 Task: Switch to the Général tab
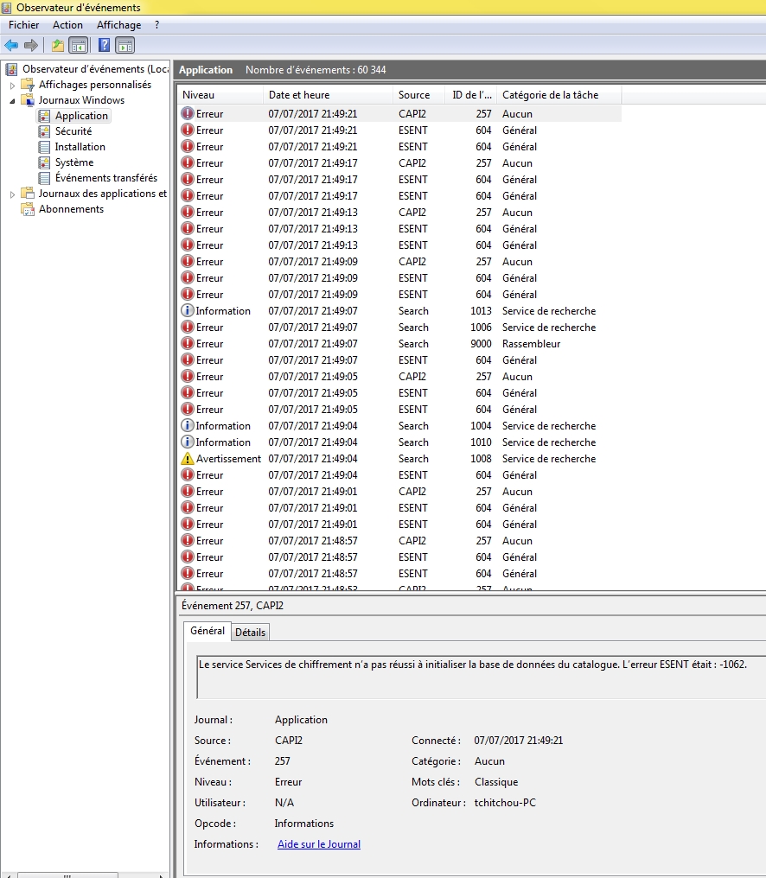pos(207,631)
